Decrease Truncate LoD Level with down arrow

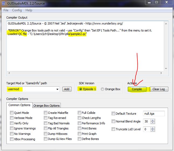point(153,130)
